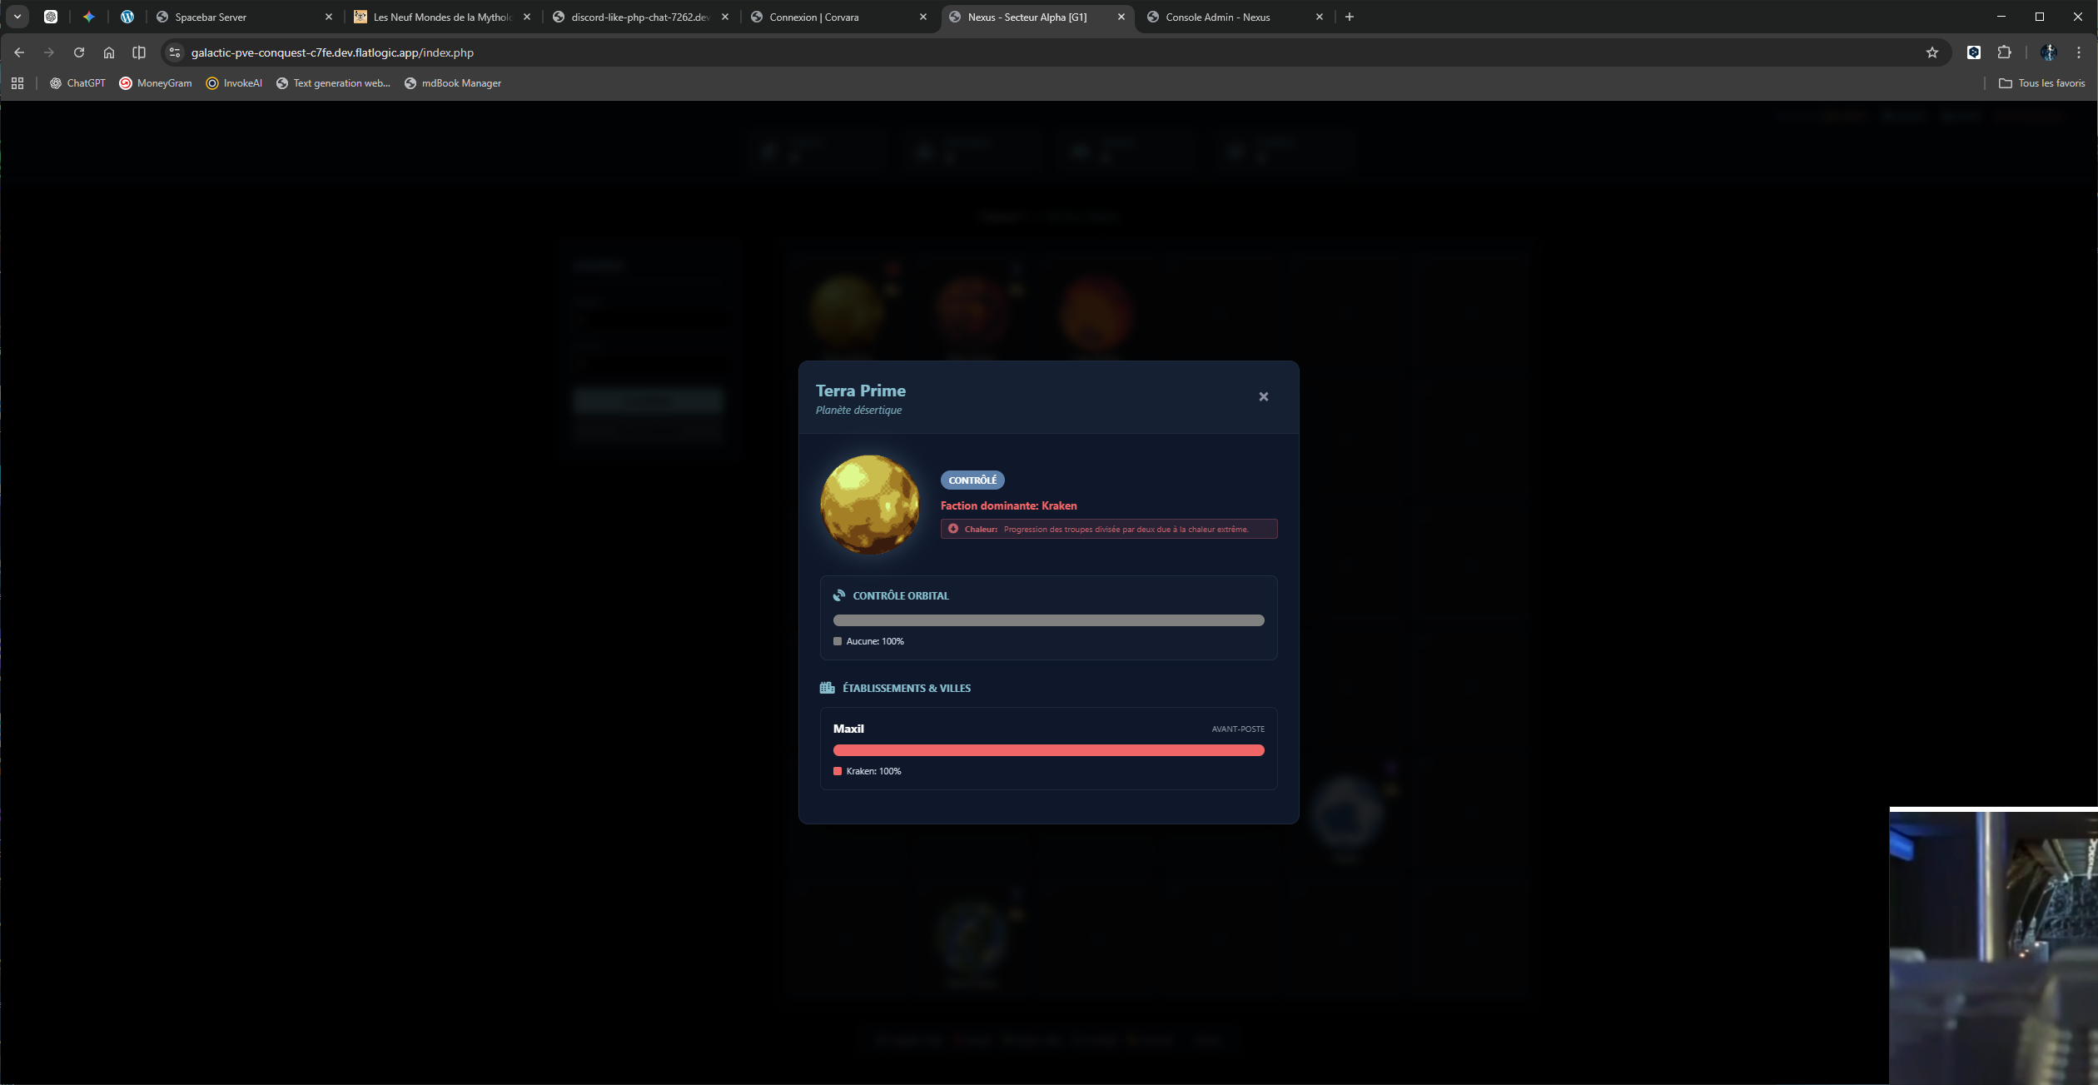Open the Chrome three-dot menu

[x=2079, y=52]
